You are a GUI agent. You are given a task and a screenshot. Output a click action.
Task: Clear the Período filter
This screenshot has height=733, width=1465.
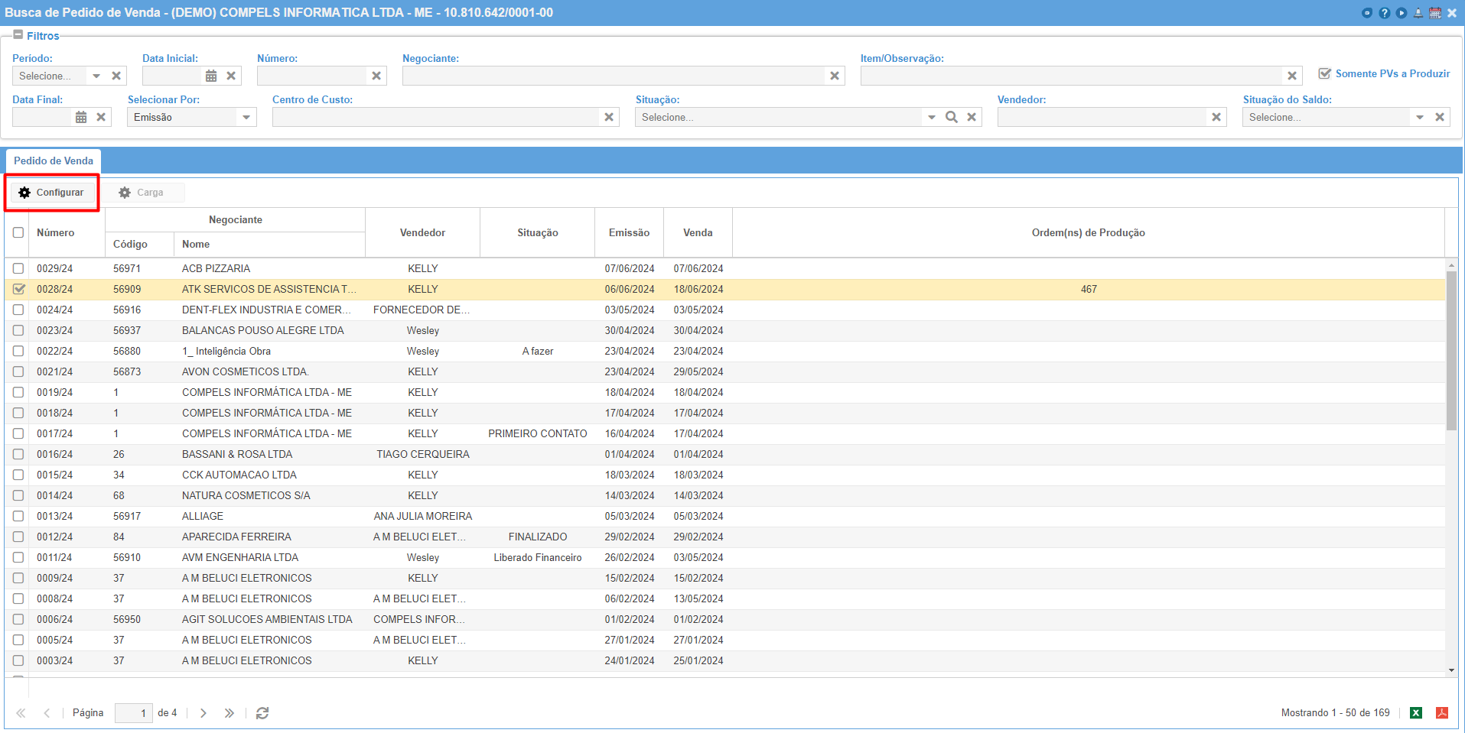(x=116, y=76)
